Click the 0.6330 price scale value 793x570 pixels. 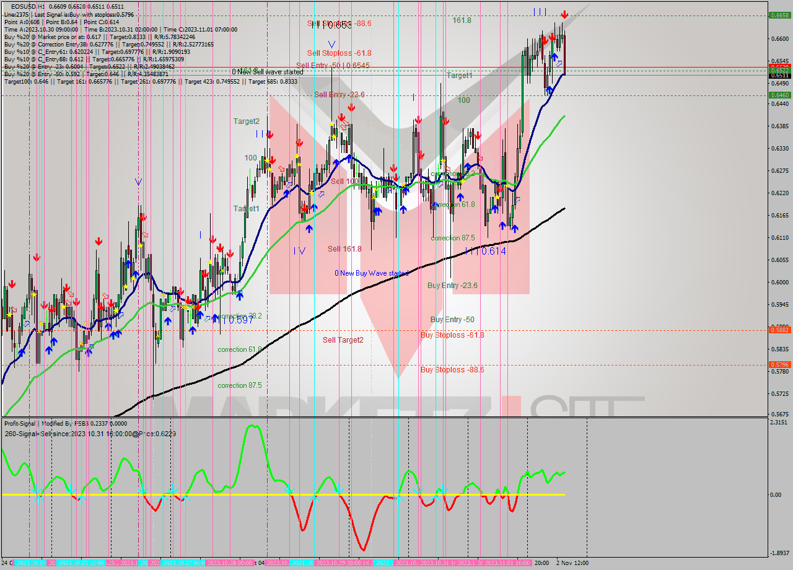click(x=779, y=149)
